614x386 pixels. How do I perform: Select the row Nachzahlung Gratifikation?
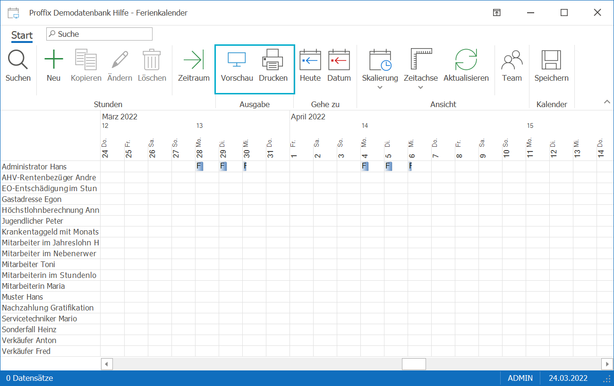[50, 308]
